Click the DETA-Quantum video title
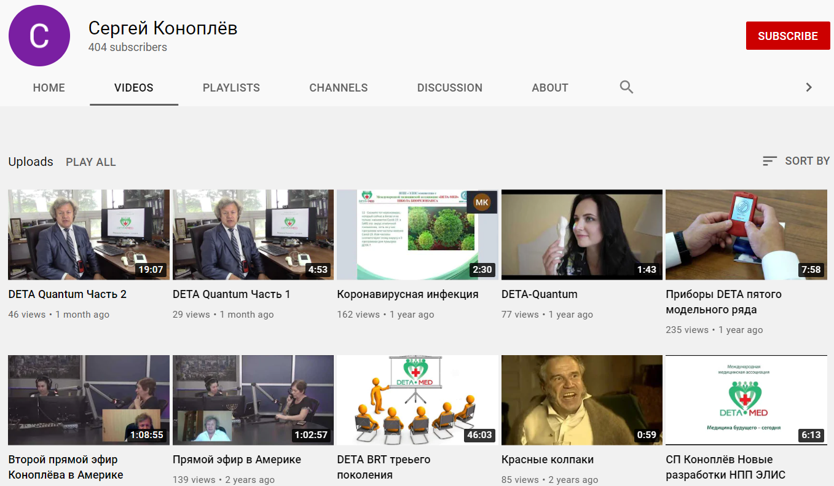The image size is (834, 486). (540, 294)
